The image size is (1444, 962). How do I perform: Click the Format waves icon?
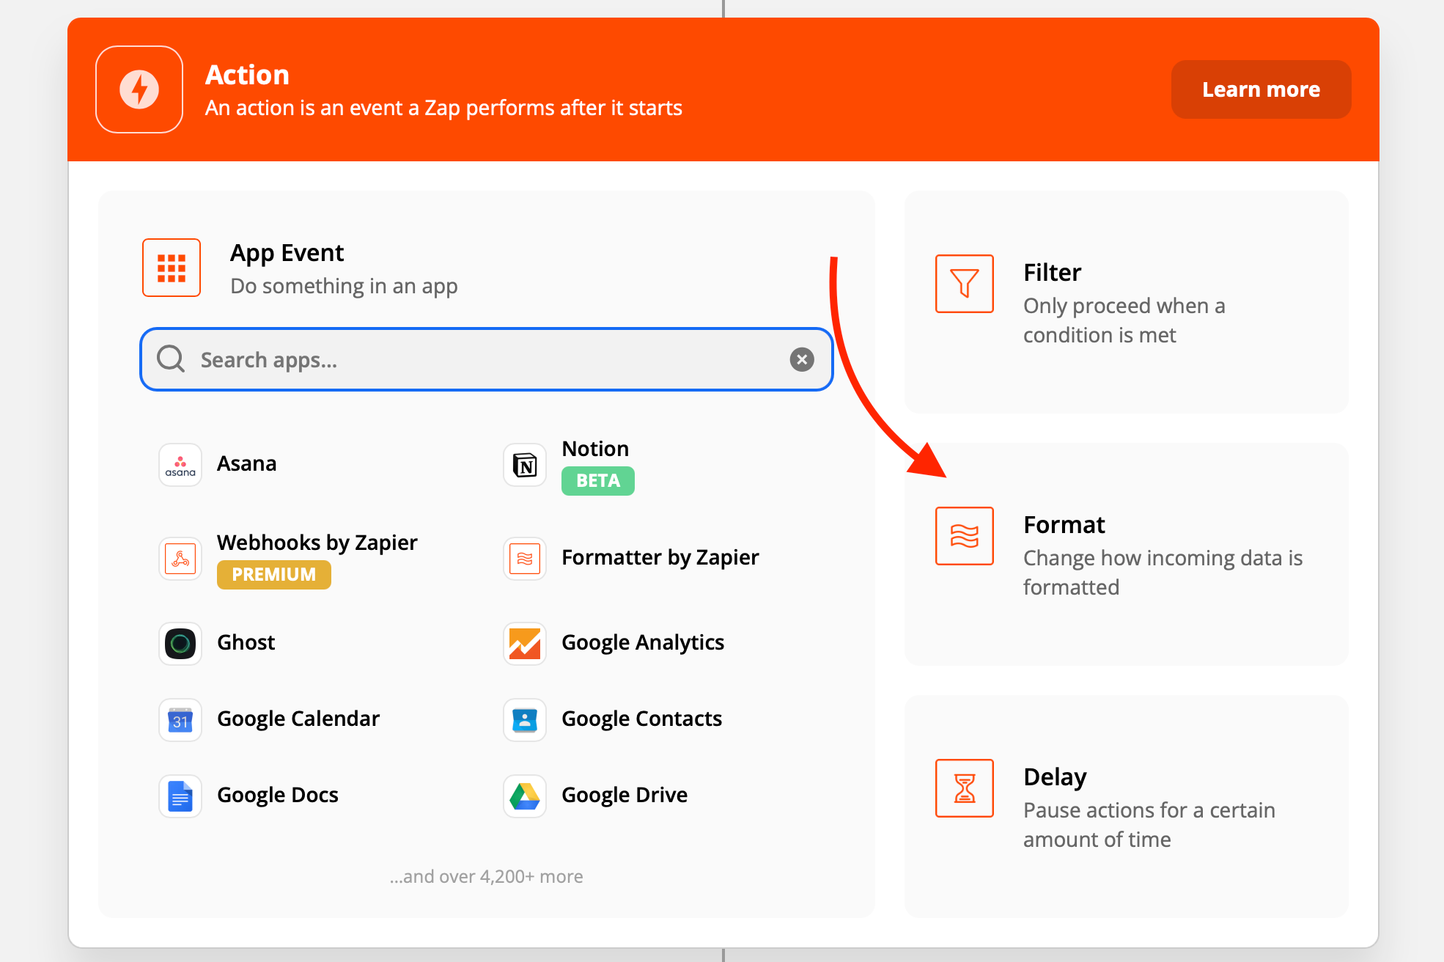[x=965, y=536]
